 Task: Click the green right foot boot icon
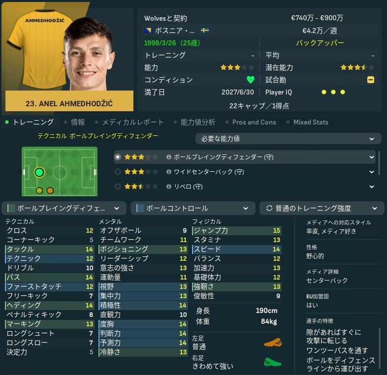pos(272,362)
